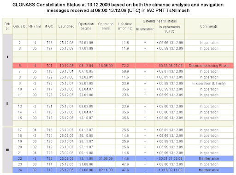Click operation begin date 12.10.07
The width and height of the screenshot is (236, 175).
(x=86, y=118)
